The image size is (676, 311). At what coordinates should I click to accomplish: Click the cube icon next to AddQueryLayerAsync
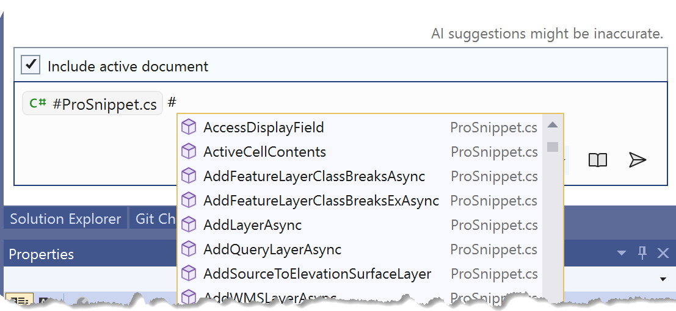coord(189,249)
